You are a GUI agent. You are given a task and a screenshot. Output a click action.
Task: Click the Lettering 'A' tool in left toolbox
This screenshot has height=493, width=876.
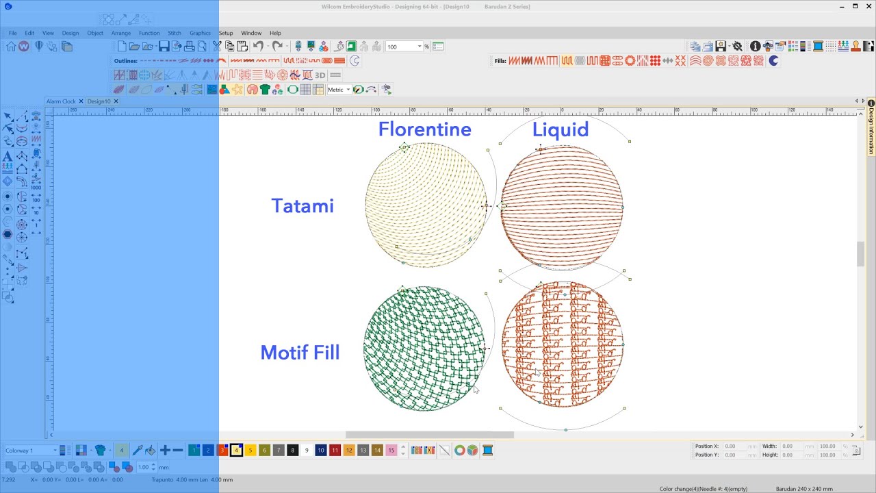tap(8, 157)
